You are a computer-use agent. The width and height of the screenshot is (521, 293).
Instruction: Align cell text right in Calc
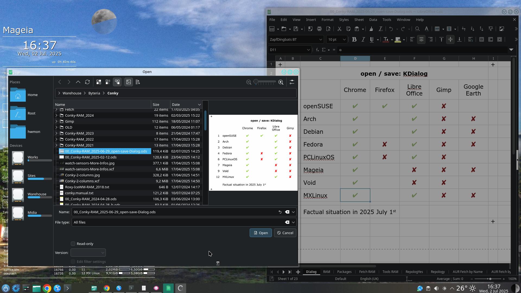[x=430, y=40]
